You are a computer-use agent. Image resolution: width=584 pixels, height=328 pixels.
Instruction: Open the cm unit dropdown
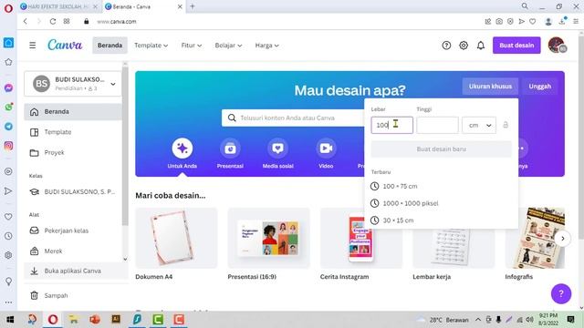click(479, 126)
